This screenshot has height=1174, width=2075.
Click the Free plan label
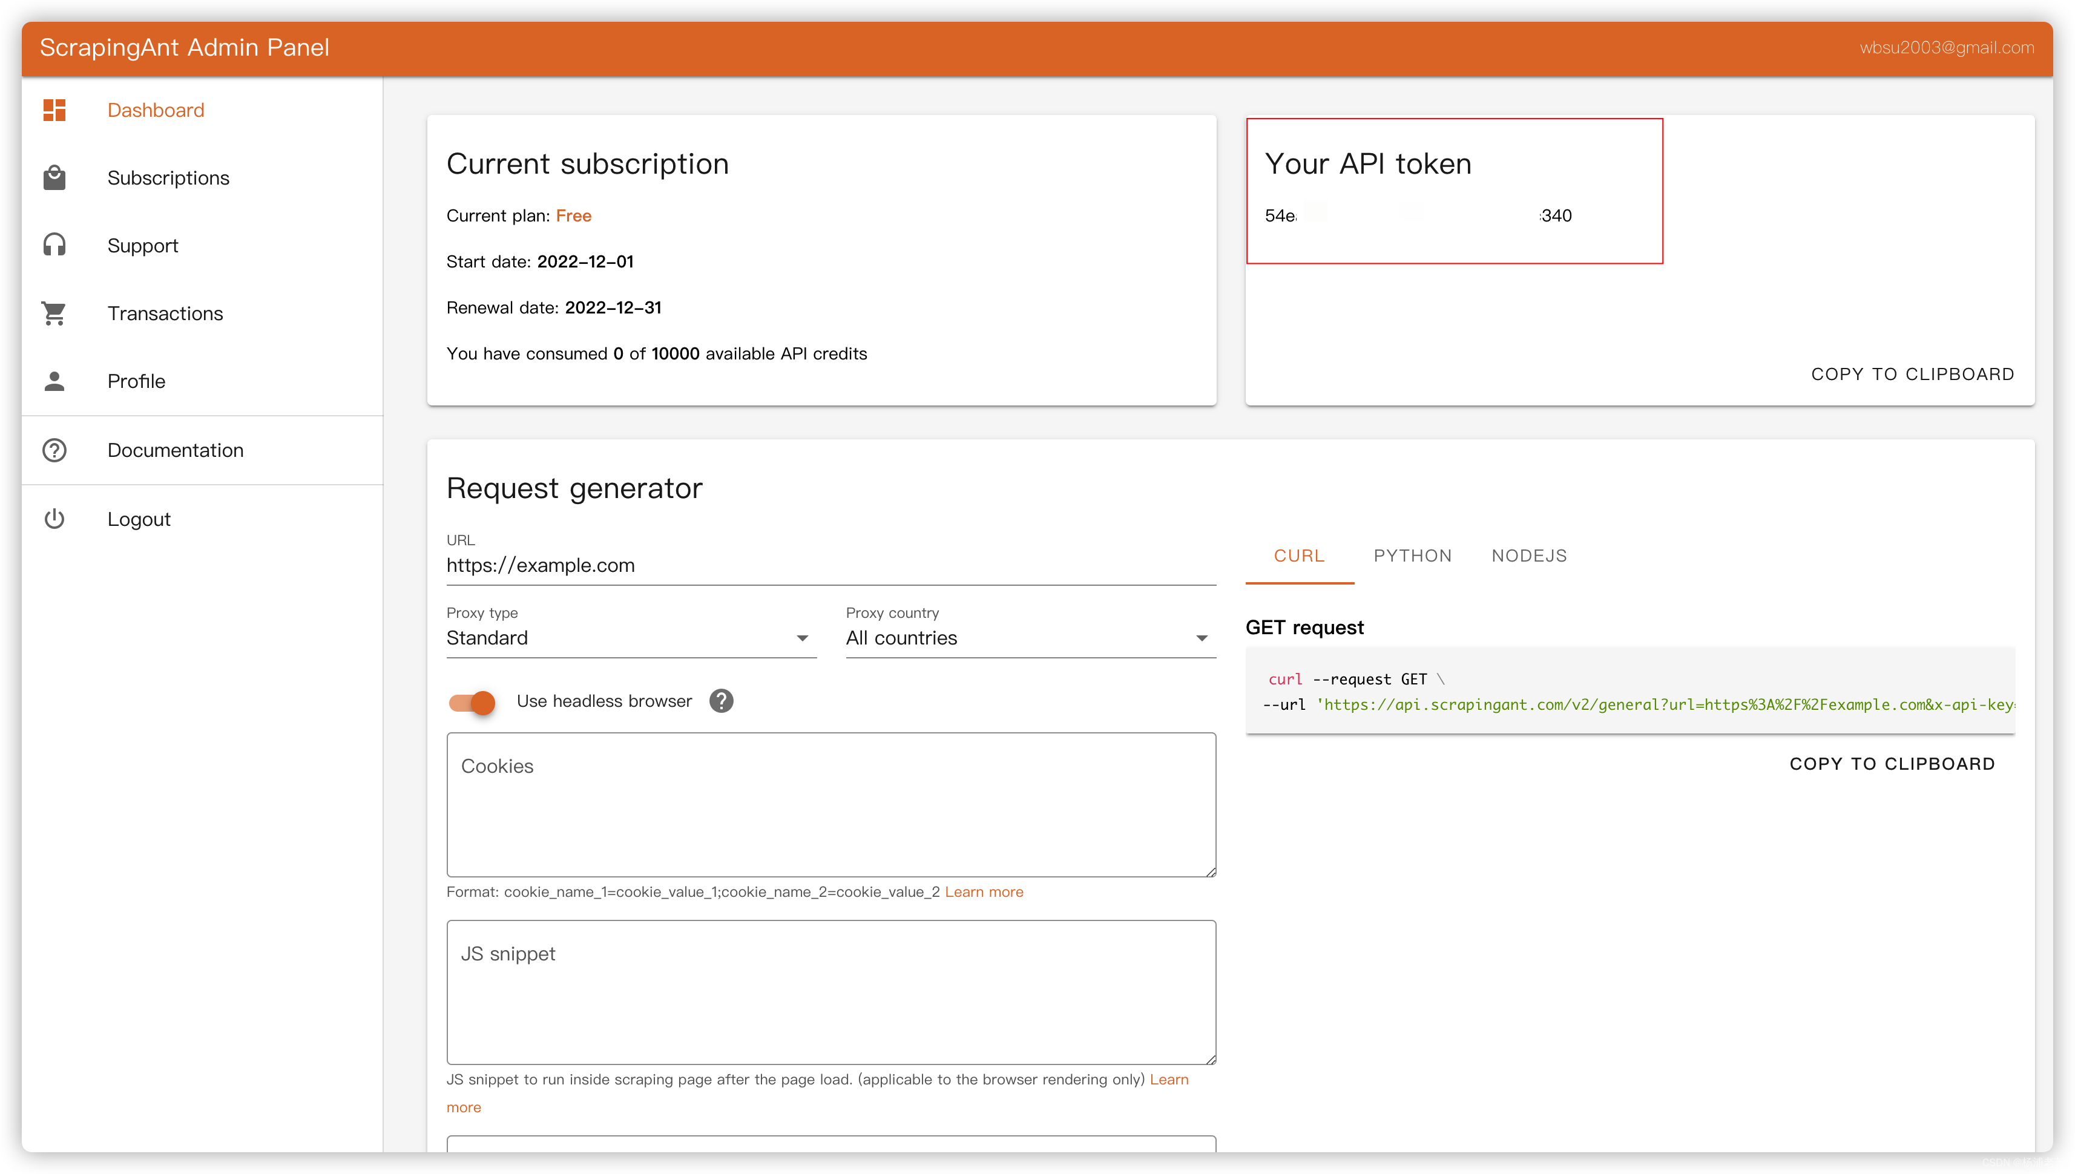coord(573,215)
